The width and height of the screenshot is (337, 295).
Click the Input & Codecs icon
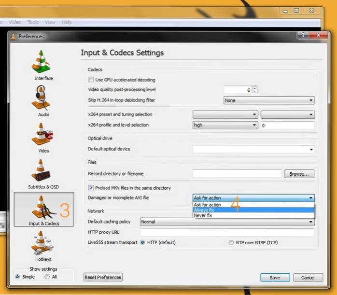pos(43,209)
